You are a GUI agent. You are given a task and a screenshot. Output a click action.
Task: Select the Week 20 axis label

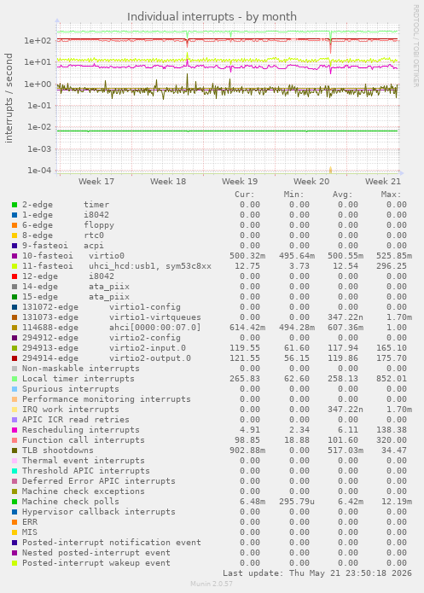[311, 181]
